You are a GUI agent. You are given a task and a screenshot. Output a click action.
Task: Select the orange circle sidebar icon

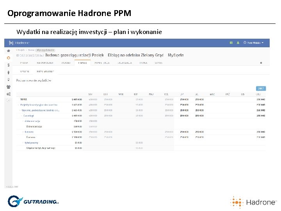(9, 58)
